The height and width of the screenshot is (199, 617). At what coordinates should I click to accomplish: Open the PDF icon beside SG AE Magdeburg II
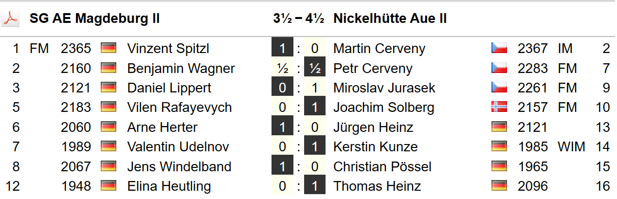[10, 18]
